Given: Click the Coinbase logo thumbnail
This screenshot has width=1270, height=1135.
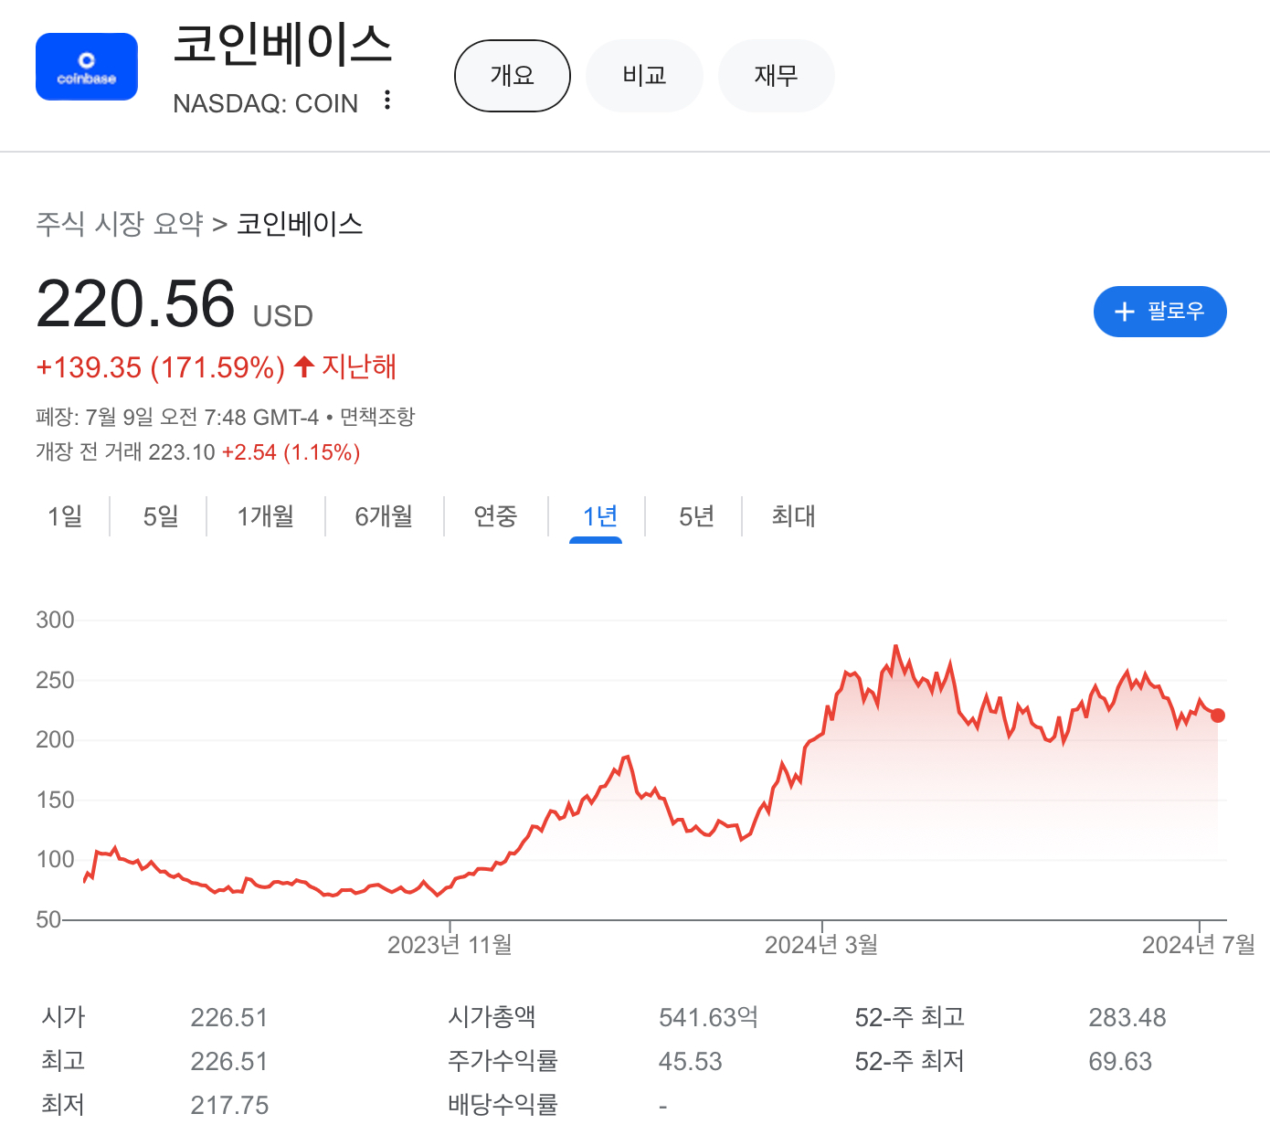Looking at the screenshot, I should (87, 67).
